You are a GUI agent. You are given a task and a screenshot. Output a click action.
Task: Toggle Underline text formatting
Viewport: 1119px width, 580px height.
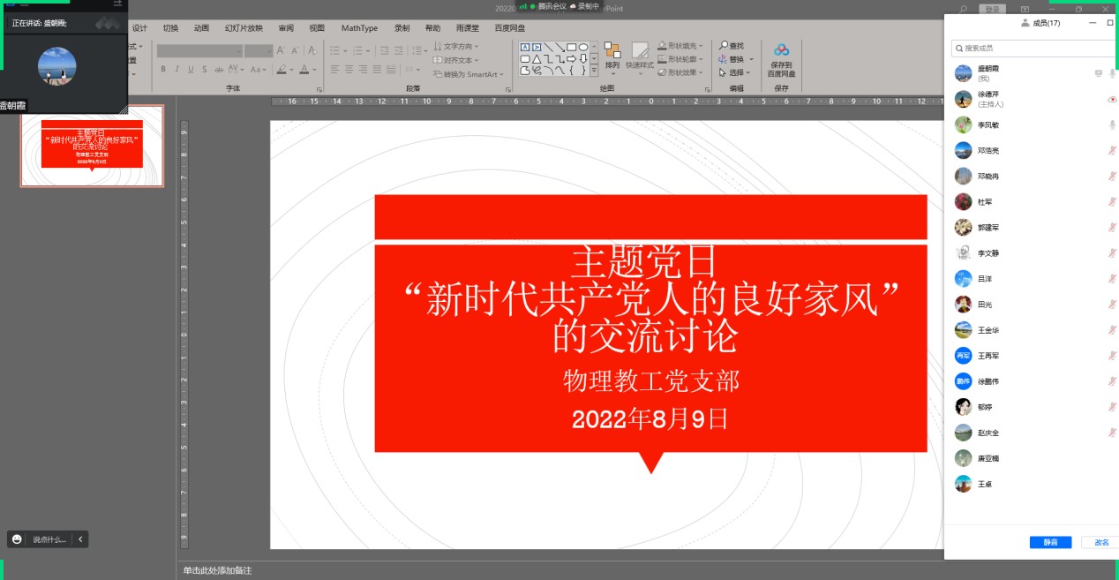point(190,70)
